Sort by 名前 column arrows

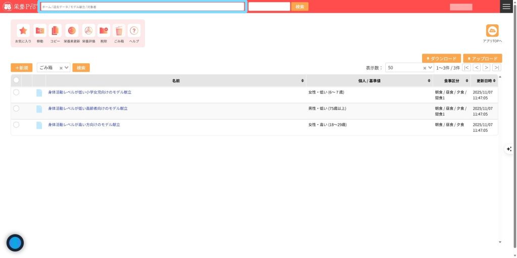click(x=302, y=81)
